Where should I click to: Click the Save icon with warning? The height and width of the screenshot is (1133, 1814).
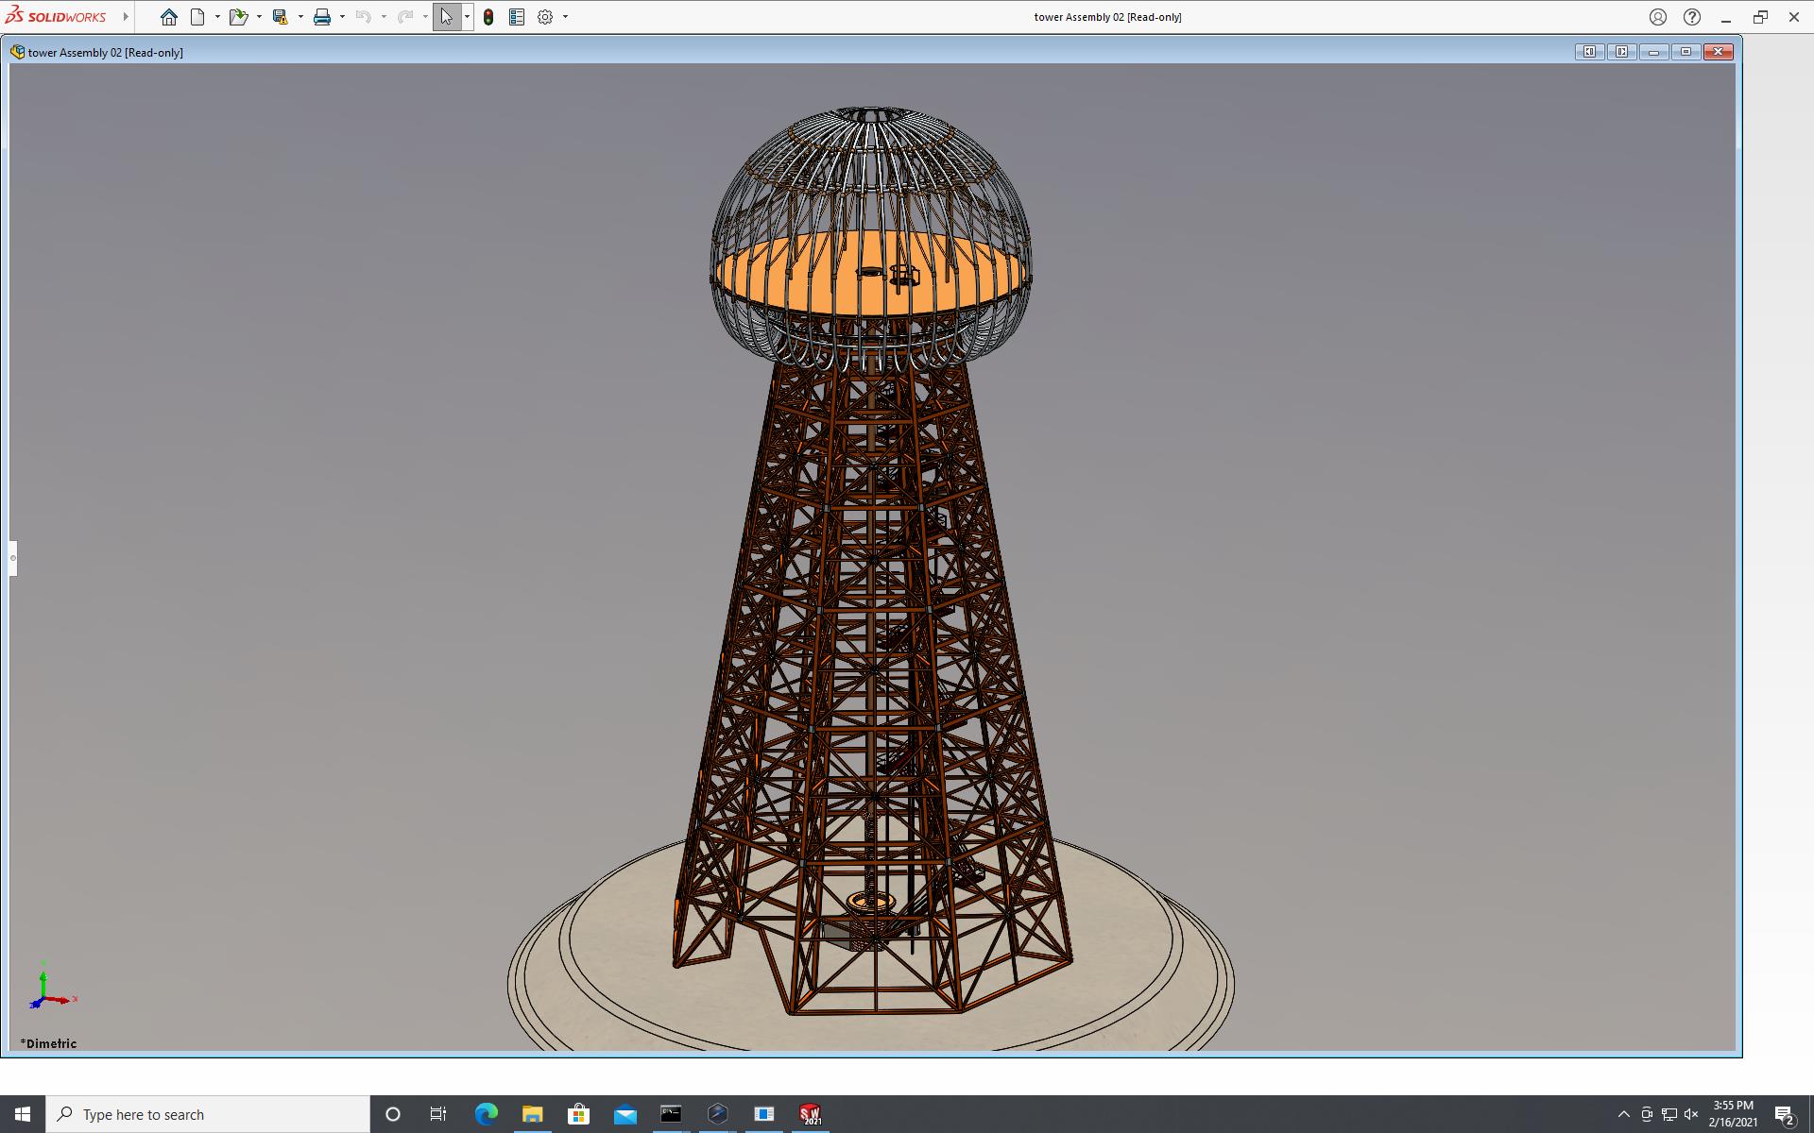click(280, 17)
